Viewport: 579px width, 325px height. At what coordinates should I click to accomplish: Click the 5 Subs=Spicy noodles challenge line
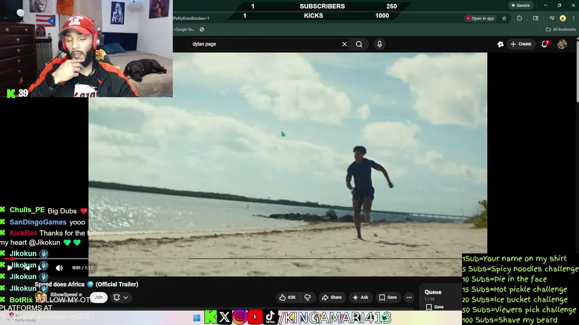(x=520, y=269)
